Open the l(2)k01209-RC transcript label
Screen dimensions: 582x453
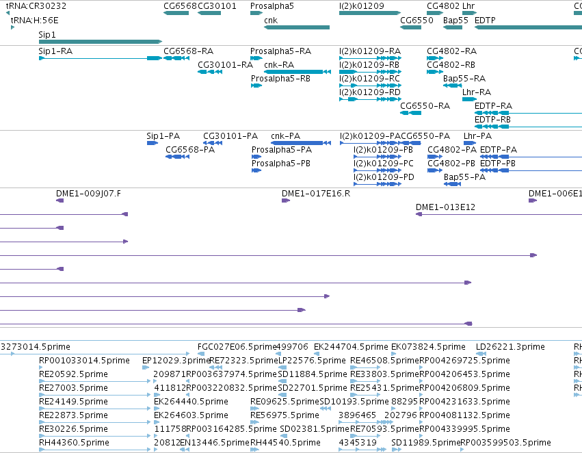tap(370, 78)
